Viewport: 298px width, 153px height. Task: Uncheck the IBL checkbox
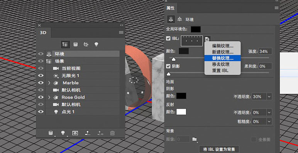(x=168, y=39)
